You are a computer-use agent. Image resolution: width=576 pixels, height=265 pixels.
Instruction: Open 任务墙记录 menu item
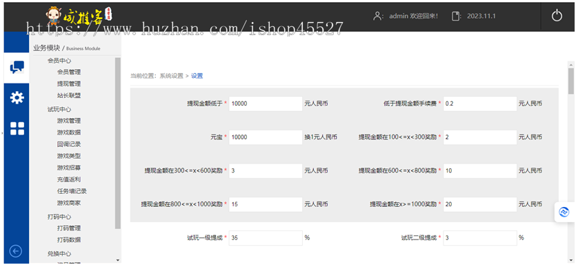click(72, 191)
